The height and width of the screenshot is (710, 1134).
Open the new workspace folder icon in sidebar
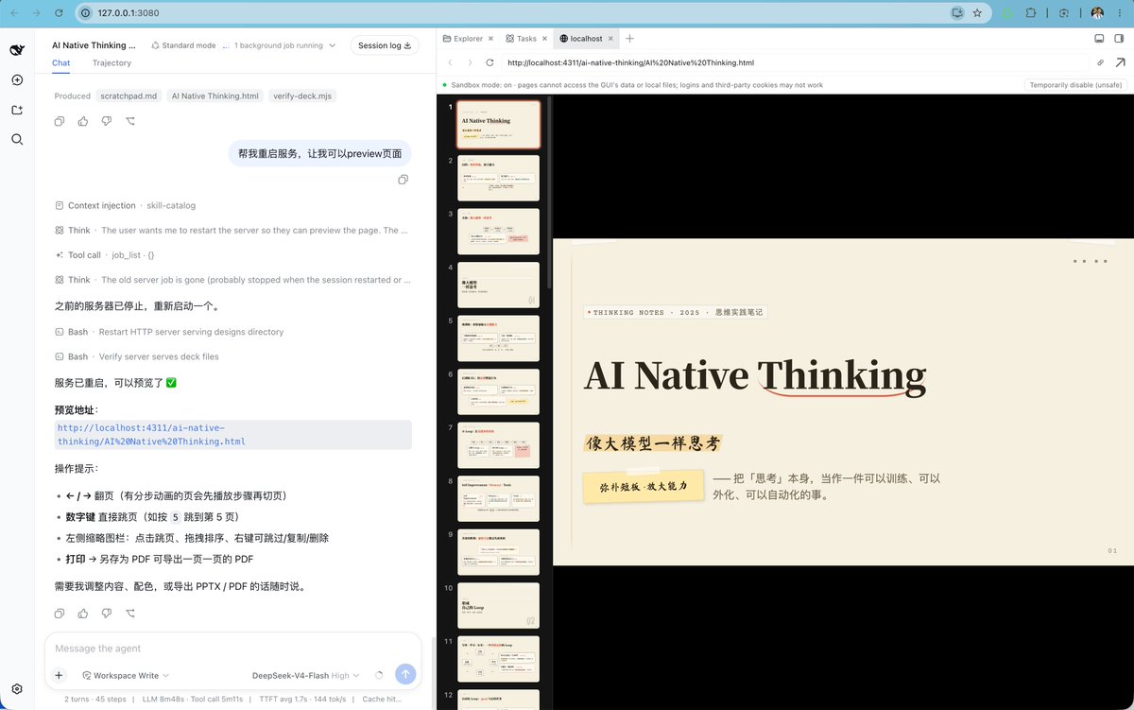17,110
